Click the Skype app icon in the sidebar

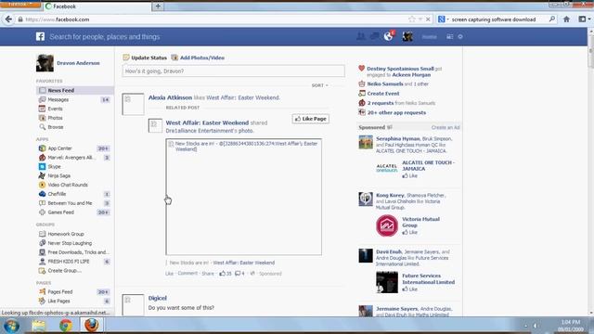coord(42,167)
